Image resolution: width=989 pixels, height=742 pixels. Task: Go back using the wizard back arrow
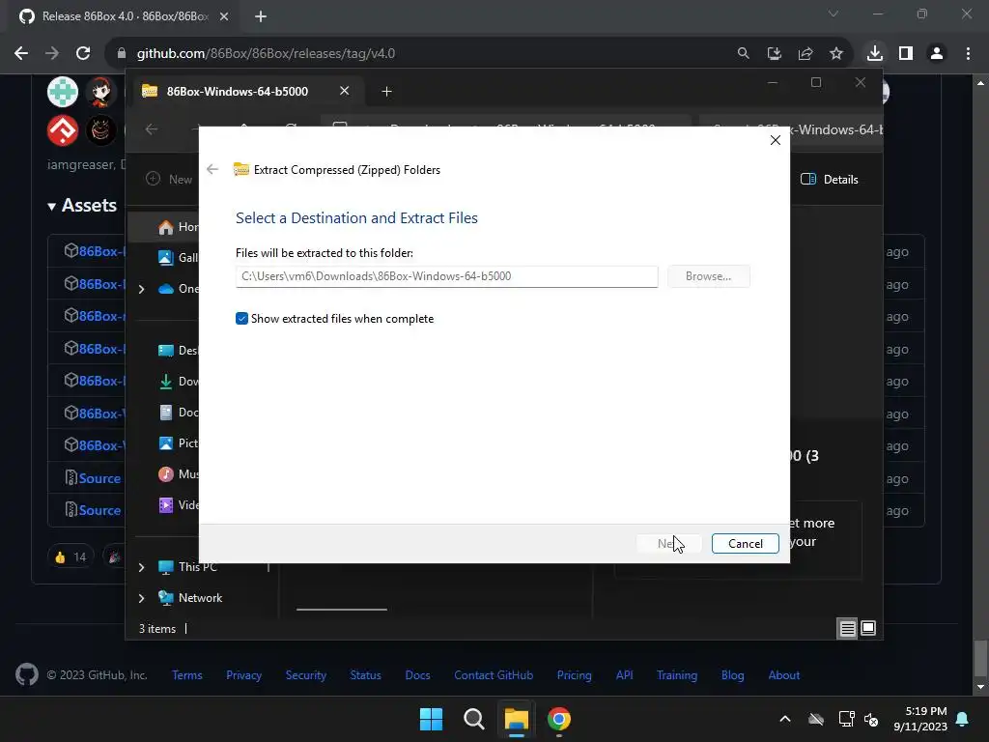point(212,169)
